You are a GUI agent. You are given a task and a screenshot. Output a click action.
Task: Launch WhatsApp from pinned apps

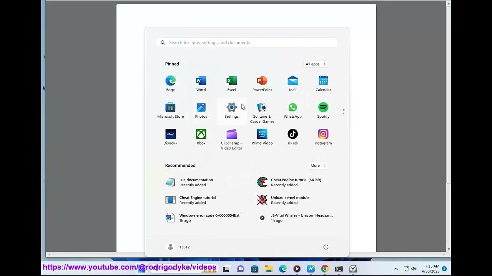point(293,110)
